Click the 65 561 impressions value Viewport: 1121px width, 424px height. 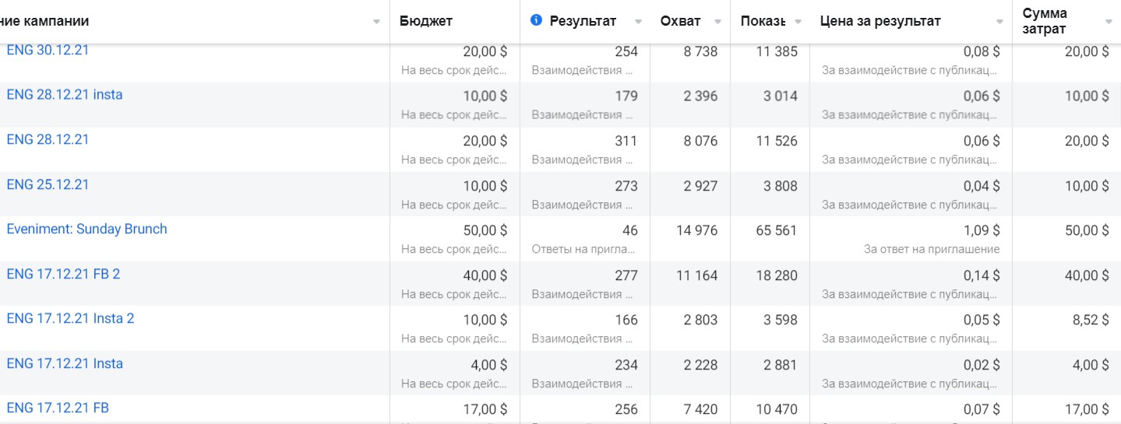point(777,230)
